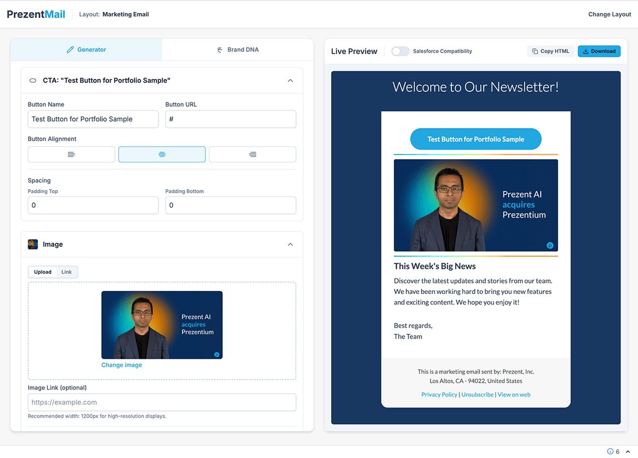This screenshot has width=638, height=458.
Task: Select right button alignment
Action: tap(253, 154)
